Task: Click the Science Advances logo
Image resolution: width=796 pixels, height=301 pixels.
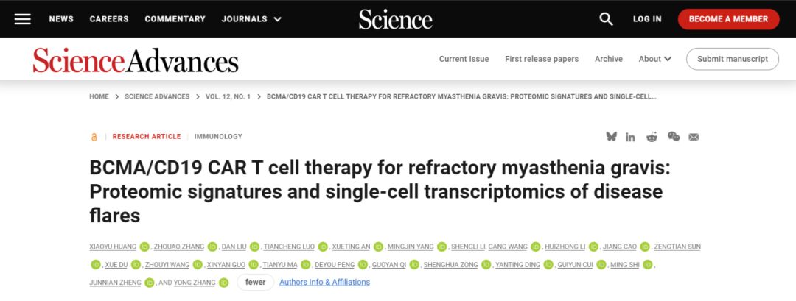Action: [136, 60]
